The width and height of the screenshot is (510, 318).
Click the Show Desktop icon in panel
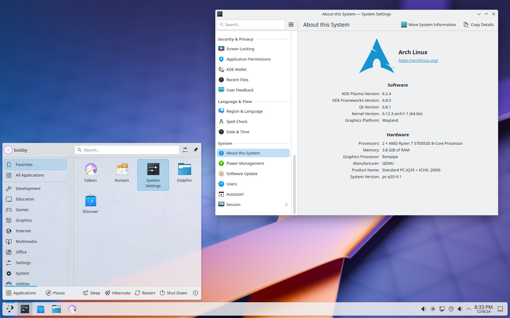[500, 309]
